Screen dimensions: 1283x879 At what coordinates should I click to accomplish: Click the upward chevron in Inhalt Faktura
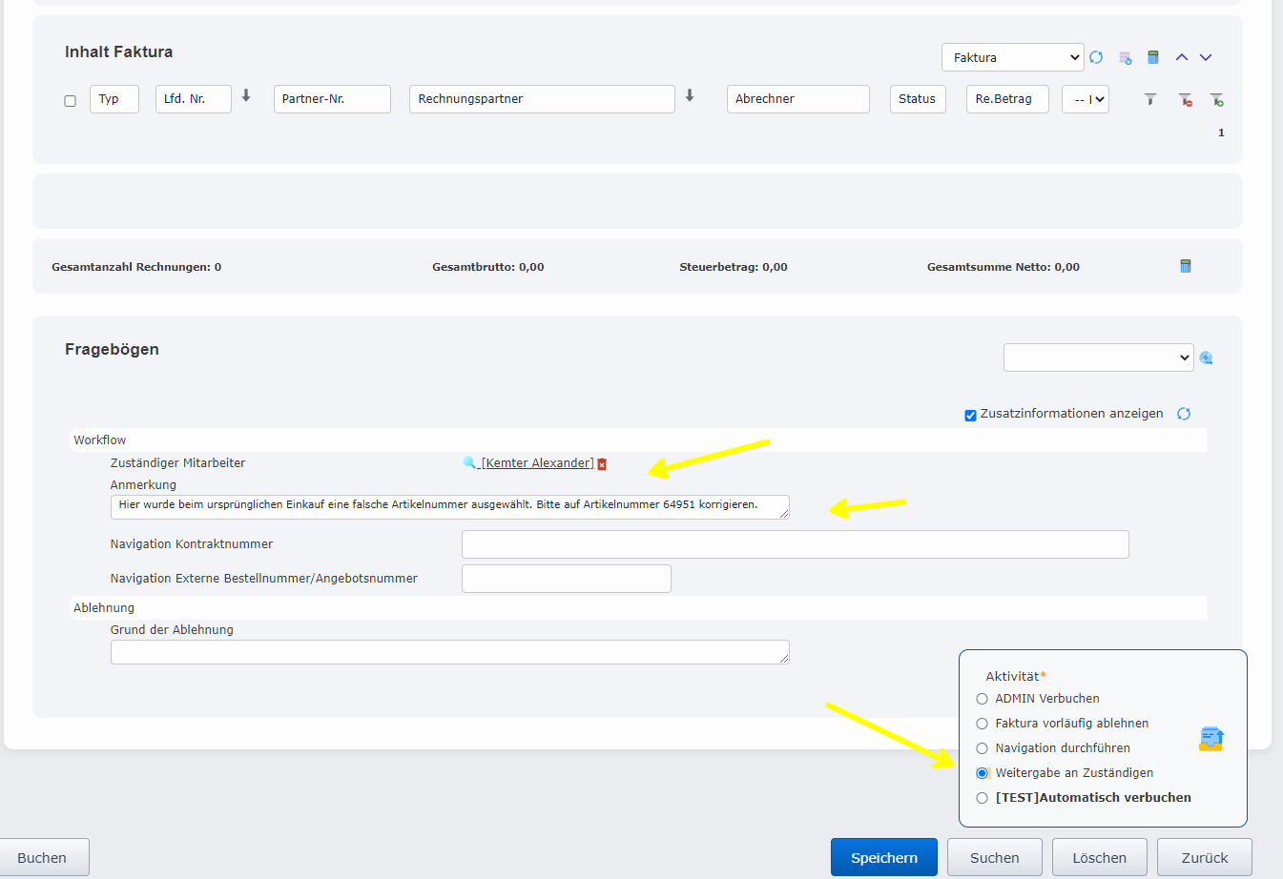point(1181,57)
